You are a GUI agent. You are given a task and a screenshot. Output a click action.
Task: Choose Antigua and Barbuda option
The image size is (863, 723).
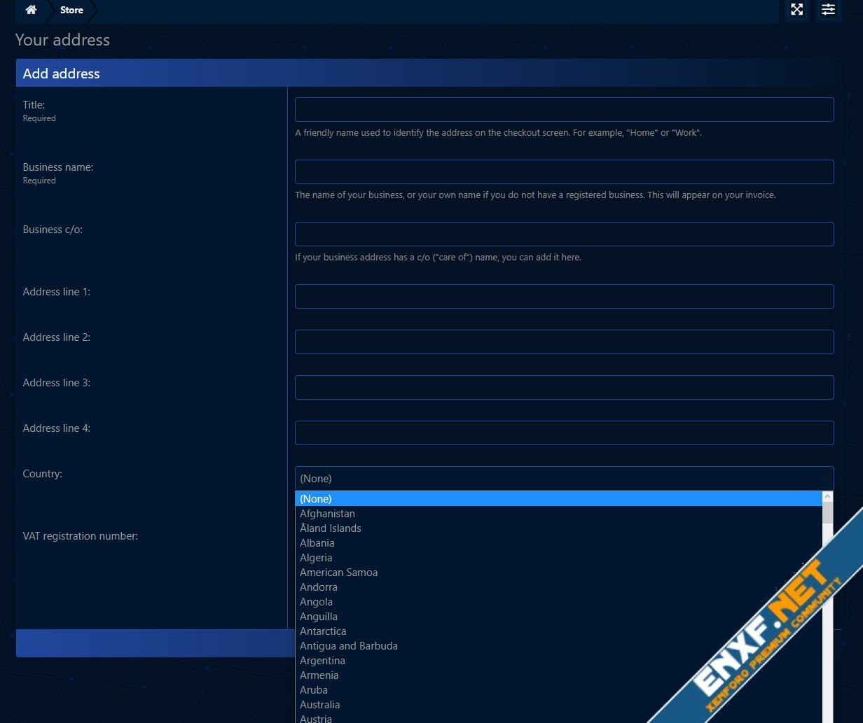pos(349,646)
